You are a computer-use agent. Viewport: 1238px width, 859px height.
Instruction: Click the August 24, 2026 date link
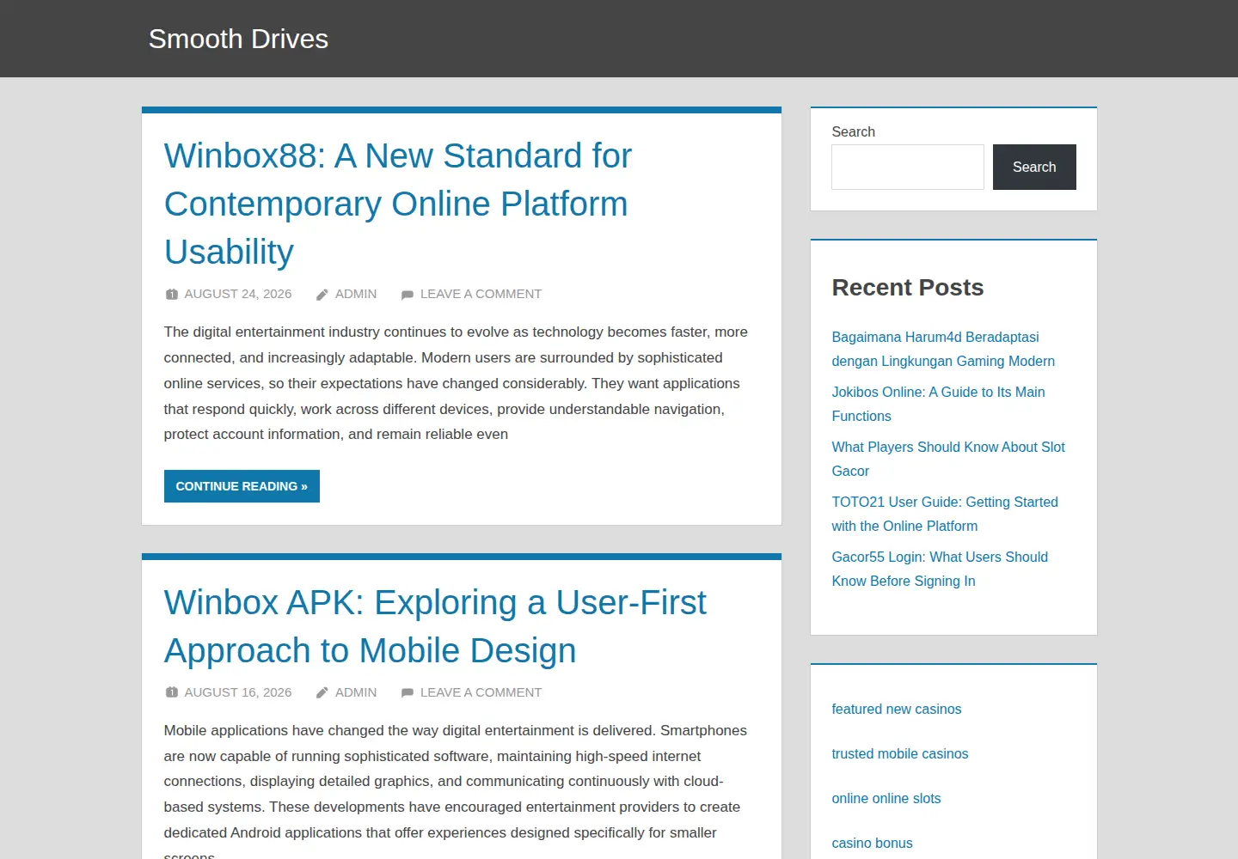point(238,294)
